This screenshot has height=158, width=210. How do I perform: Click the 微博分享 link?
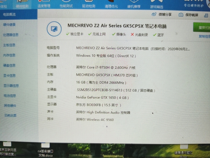165,14
